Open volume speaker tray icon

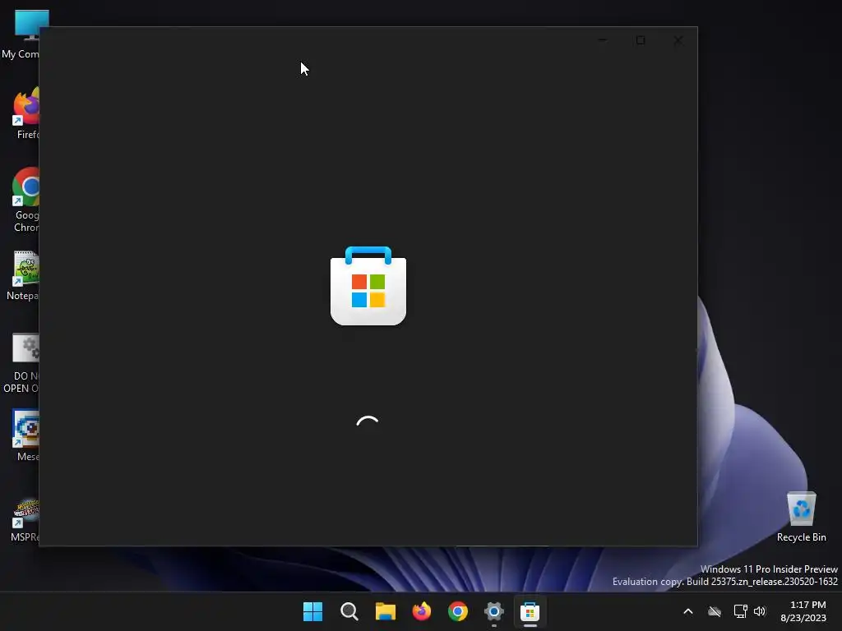coord(760,611)
